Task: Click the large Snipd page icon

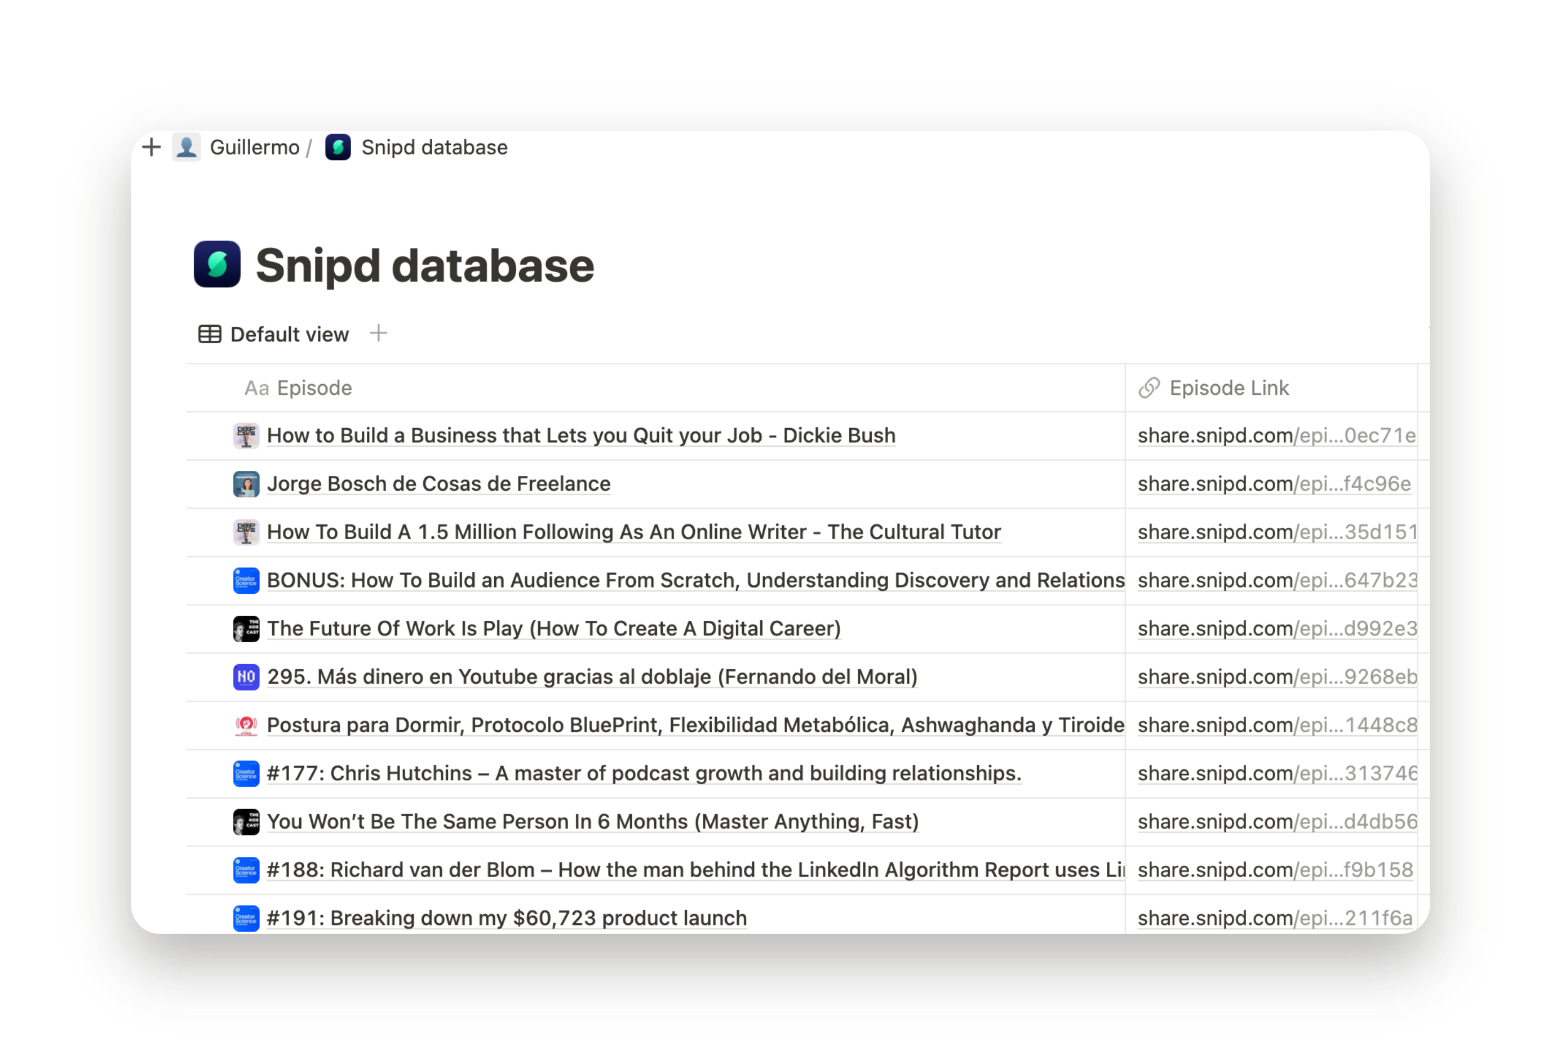Action: pos(217,264)
